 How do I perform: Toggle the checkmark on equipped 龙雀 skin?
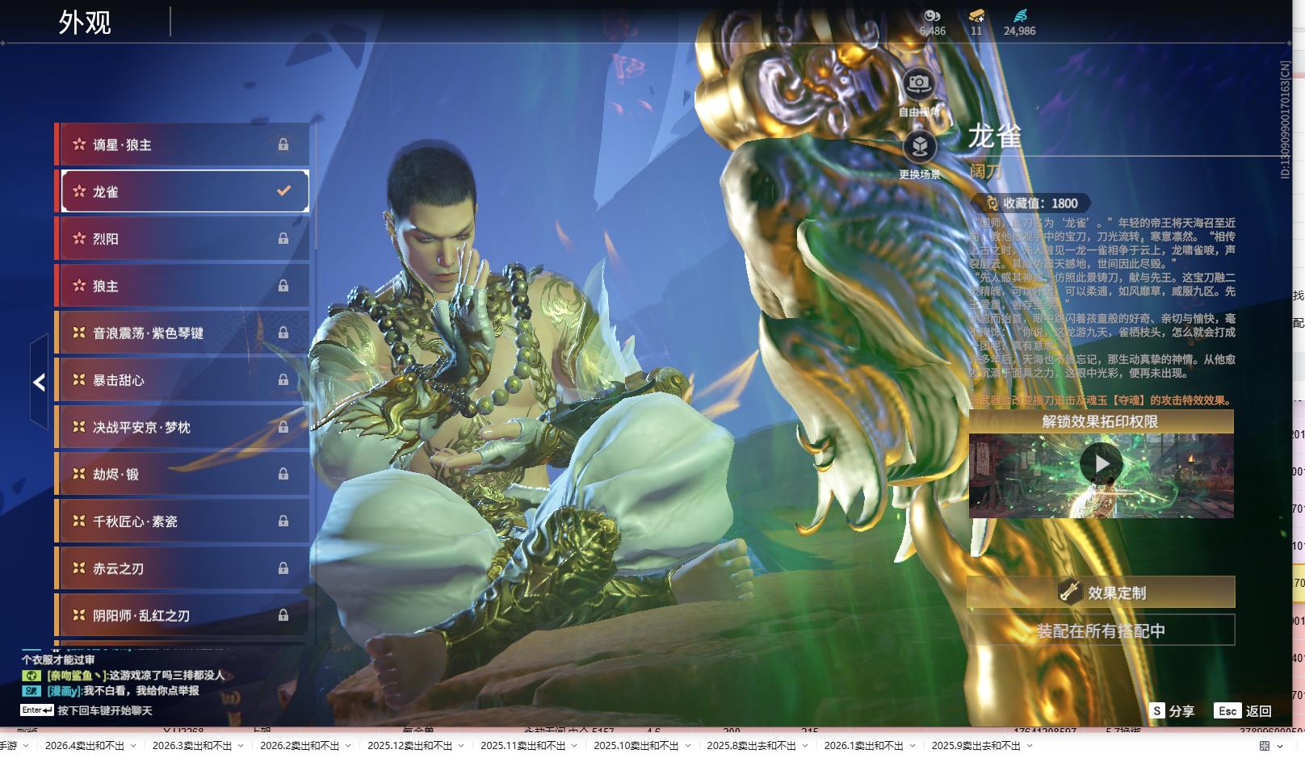coord(283,191)
